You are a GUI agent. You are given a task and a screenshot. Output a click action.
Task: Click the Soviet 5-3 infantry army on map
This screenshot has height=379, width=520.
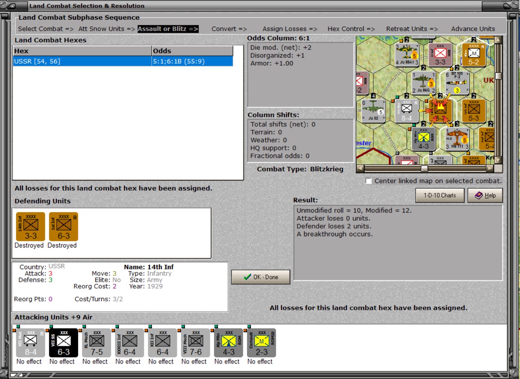tap(474, 111)
